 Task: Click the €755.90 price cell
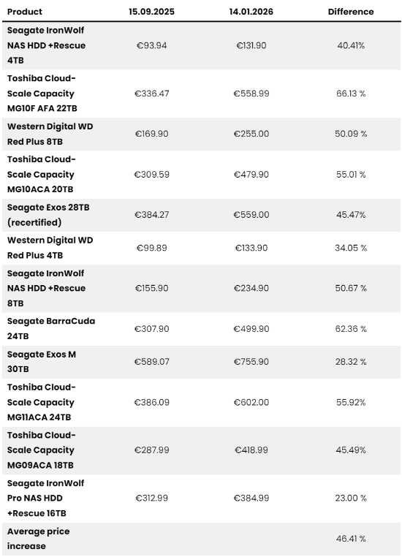251,362
